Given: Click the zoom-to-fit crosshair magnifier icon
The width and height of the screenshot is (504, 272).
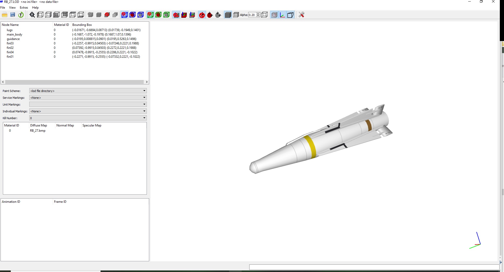Looking at the screenshot, I should pyautogui.click(x=32, y=15).
